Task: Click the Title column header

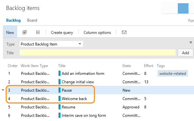Action: [62, 66]
